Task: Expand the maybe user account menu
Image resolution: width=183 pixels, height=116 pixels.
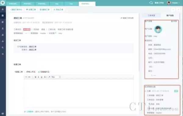Action: pyautogui.click(x=174, y=3)
